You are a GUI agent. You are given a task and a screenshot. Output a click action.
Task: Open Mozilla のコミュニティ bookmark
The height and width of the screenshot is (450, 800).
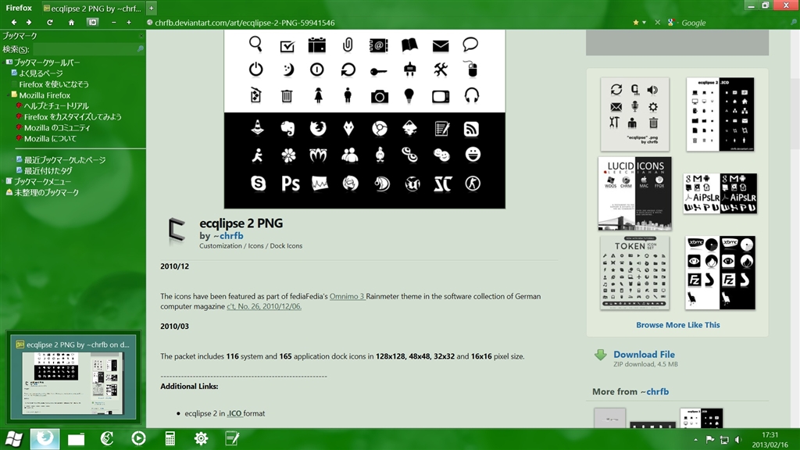pyautogui.click(x=53, y=127)
